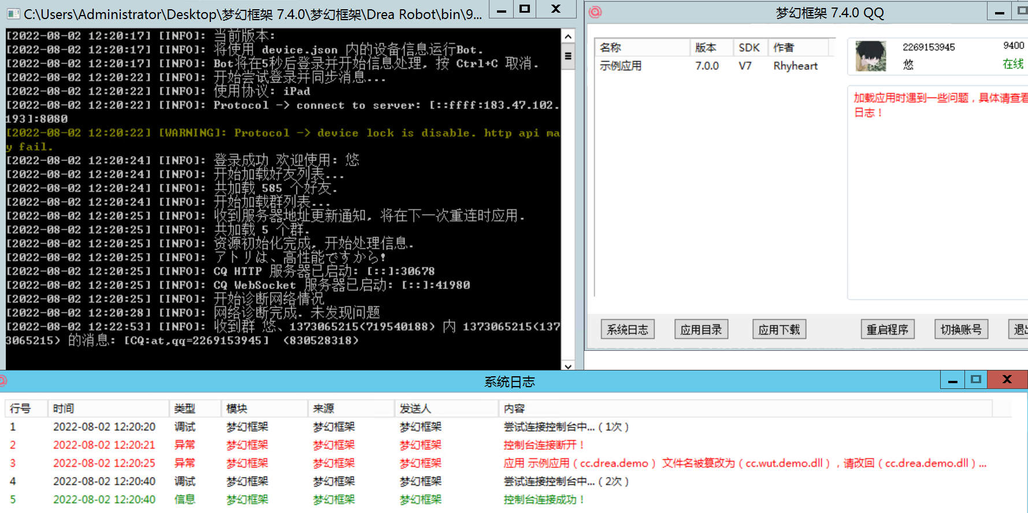Sort app list by 名称 column header
This screenshot has width=1028, height=513.
(x=642, y=47)
